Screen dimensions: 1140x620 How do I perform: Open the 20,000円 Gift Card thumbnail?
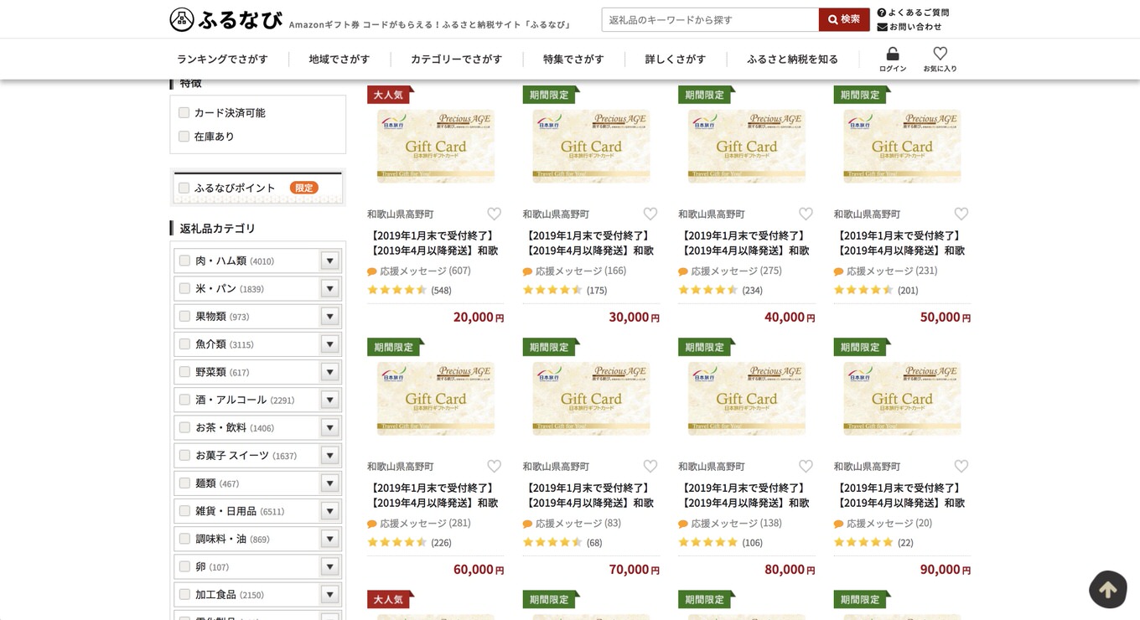436,147
